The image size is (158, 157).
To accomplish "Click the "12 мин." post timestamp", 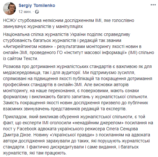I will point(25,12).
